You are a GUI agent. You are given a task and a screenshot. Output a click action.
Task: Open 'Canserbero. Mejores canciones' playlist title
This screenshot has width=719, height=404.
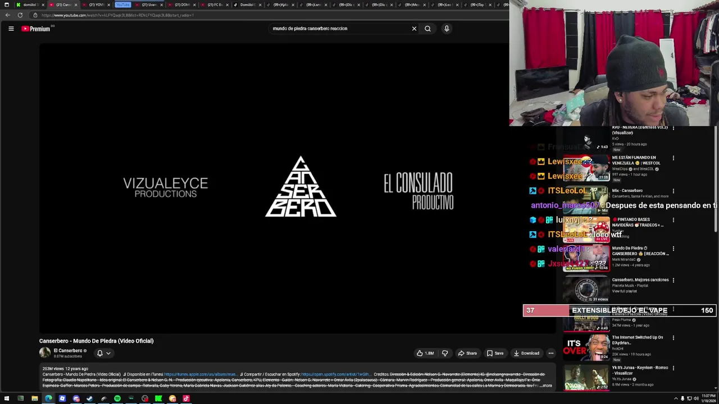[640, 280]
